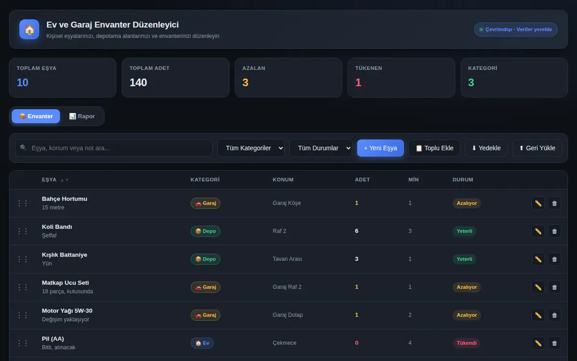Click the Toplam Eşya stat card
This screenshot has width=577, height=361.
[x=63, y=77]
